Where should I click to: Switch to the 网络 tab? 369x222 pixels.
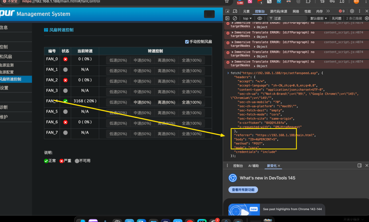tap(296, 12)
